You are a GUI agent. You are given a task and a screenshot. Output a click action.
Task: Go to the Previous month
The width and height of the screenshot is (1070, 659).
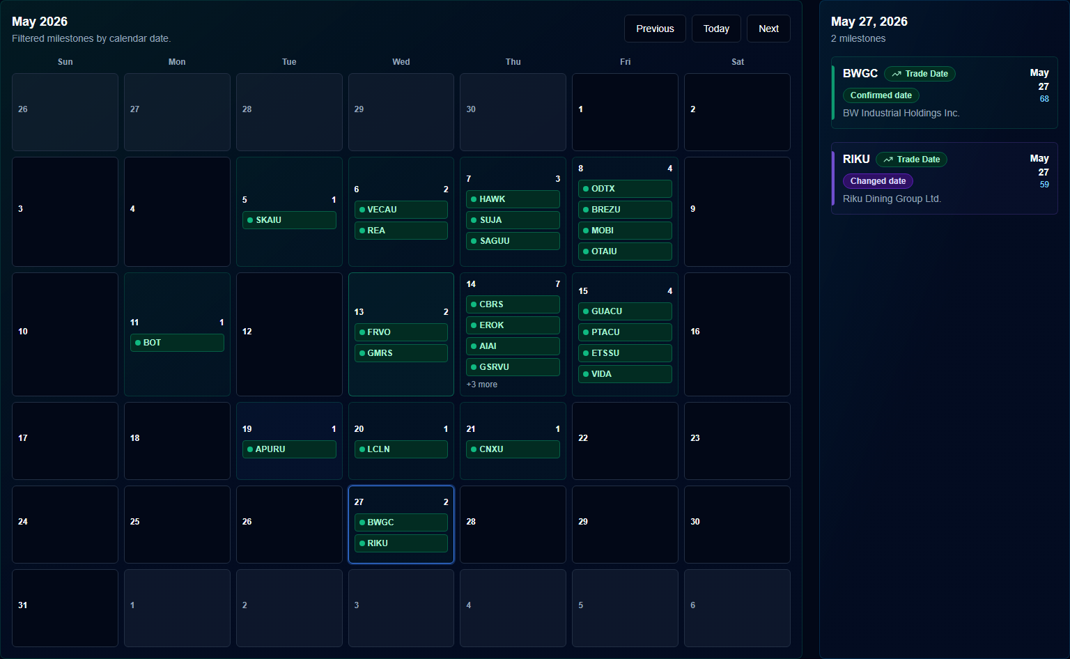click(655, 29)
